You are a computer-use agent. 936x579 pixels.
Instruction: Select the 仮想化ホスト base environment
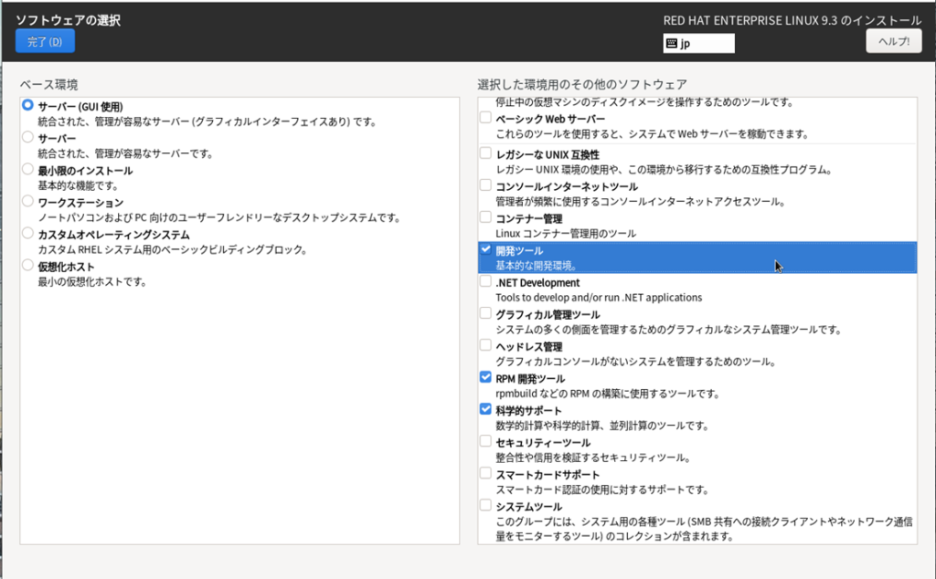28,266
